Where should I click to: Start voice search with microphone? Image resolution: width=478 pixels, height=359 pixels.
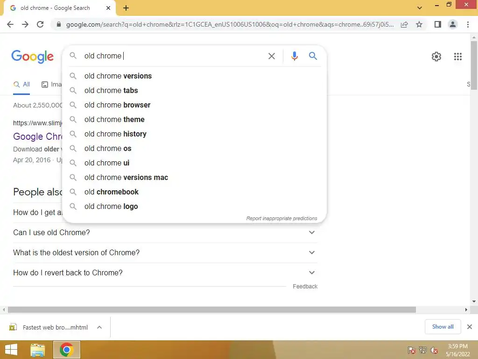click(294, 56)
